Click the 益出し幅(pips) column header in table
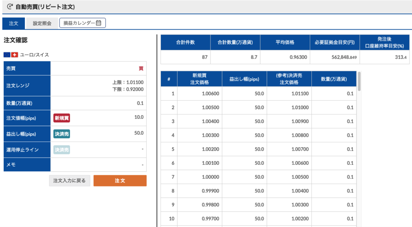Screen dimensions: 412x227 point(244,79)
